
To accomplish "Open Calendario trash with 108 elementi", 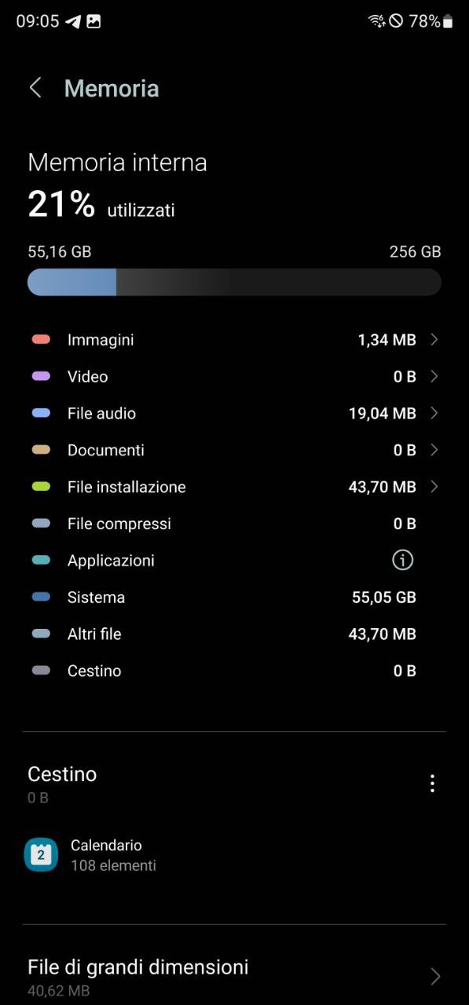I will click(234, 855).
